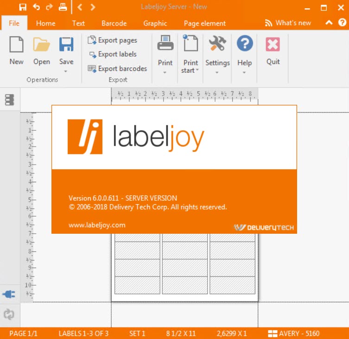The width and height of the screenshot is (349, 339).
Task: Go to previous with left chevron
Action: [80, 7]
